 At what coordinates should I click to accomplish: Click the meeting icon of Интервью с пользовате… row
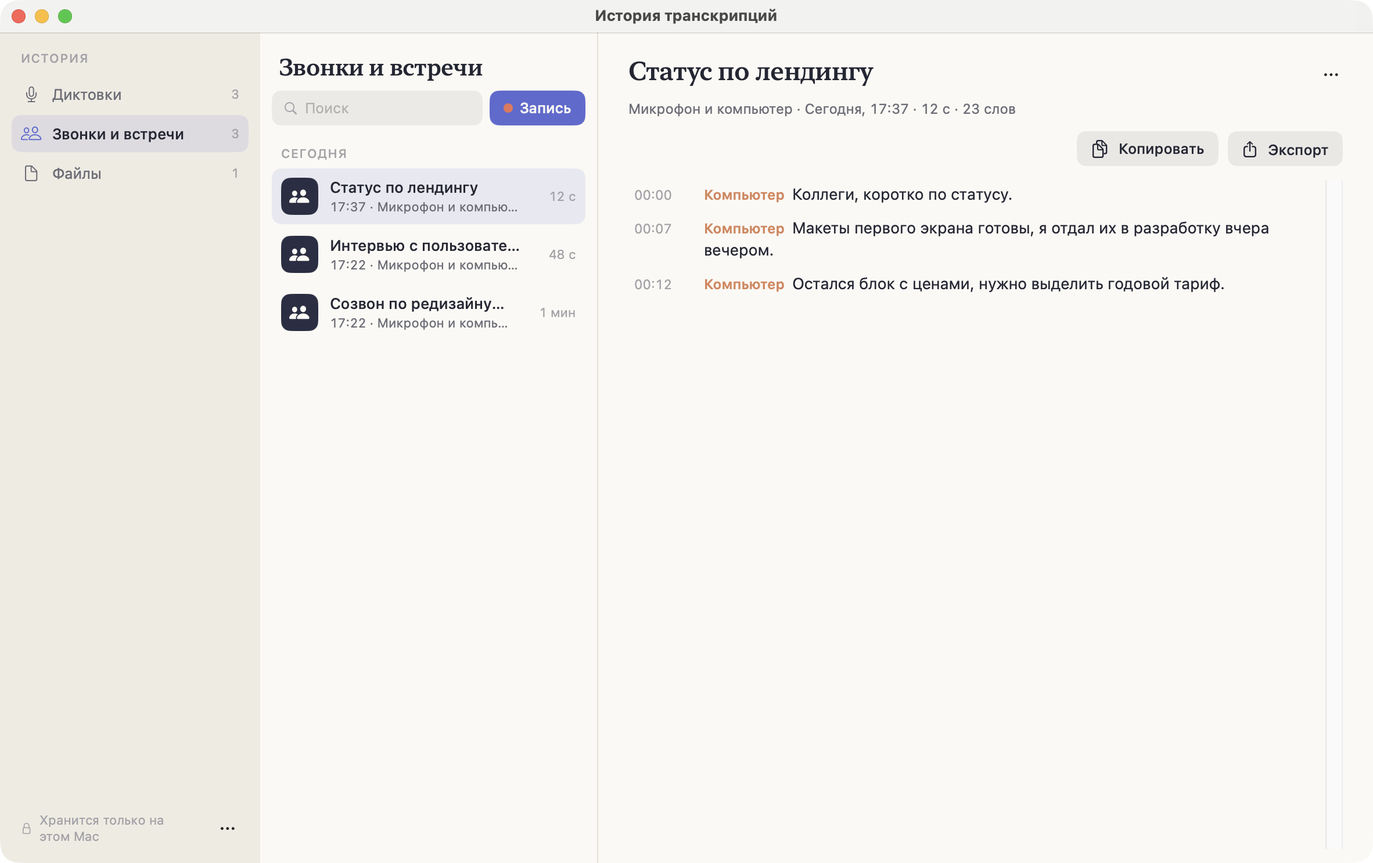[300, 254]
